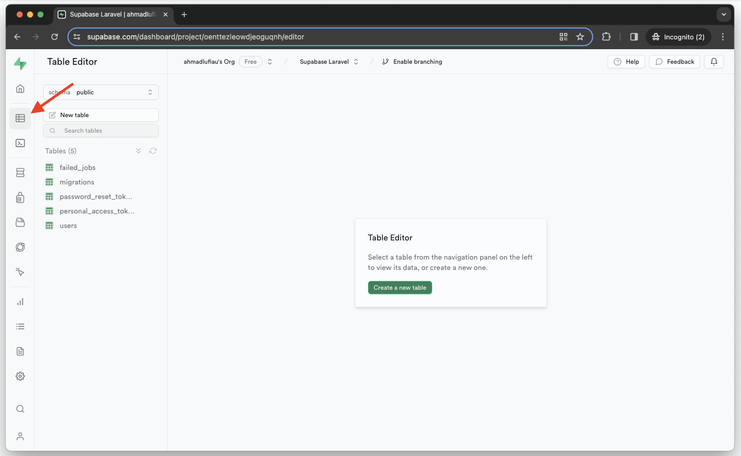741x456 pixels.
Task: Click the Supabase Laravel project name
Action: coord(324,62)
